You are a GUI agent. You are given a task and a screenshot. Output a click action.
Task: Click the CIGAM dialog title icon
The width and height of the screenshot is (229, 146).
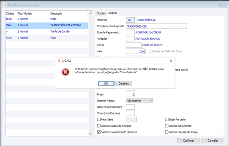(59, 61)
